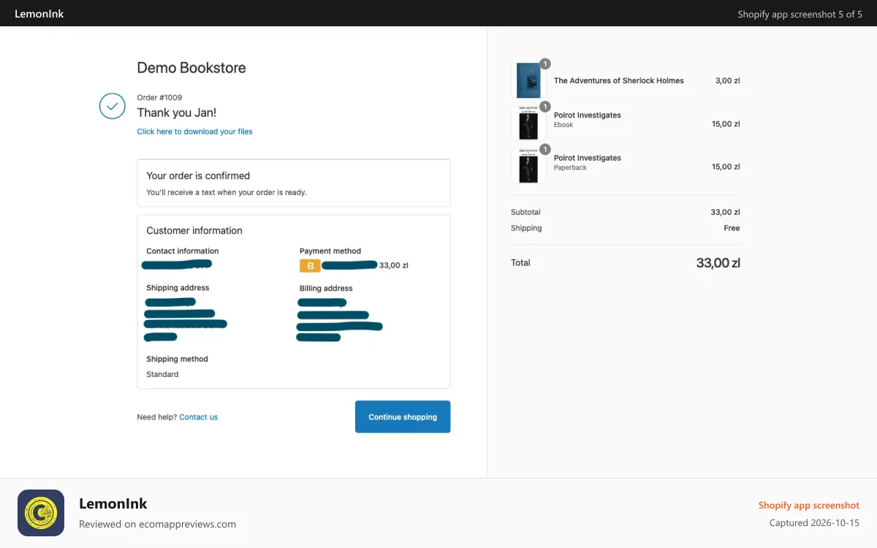877x548 pixels.
Task: Click the LemonInk title in top bar
Action: 39,14
